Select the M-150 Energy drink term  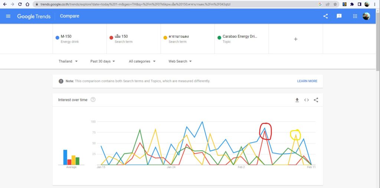80,39
